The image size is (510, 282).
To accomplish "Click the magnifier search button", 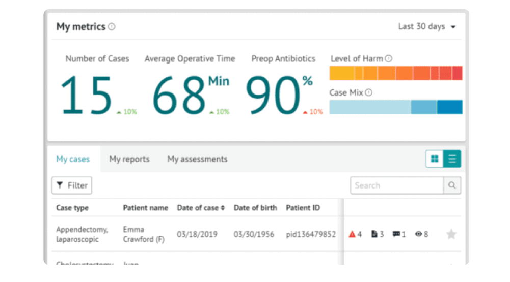I will pos(452,185).
